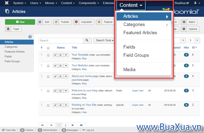Toggle published status of About your home page
This screenshot has width=204, height=133.
coord(56,77)
